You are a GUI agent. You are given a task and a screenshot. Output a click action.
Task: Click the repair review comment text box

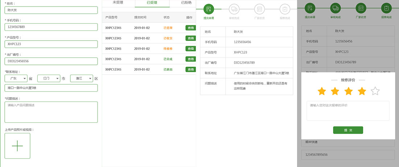[348, 110]
